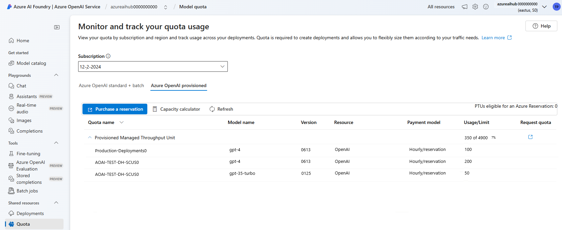The image size is (562, 230).
Task: Click the Azure AI Foundry logo icon
Action: tap(9, 7)
